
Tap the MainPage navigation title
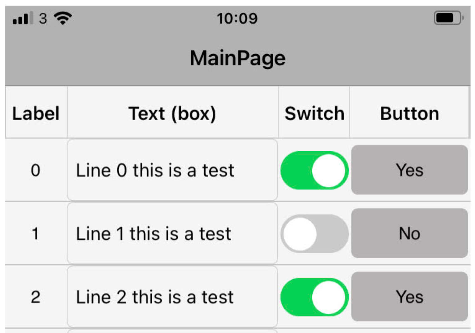point(237,58)
